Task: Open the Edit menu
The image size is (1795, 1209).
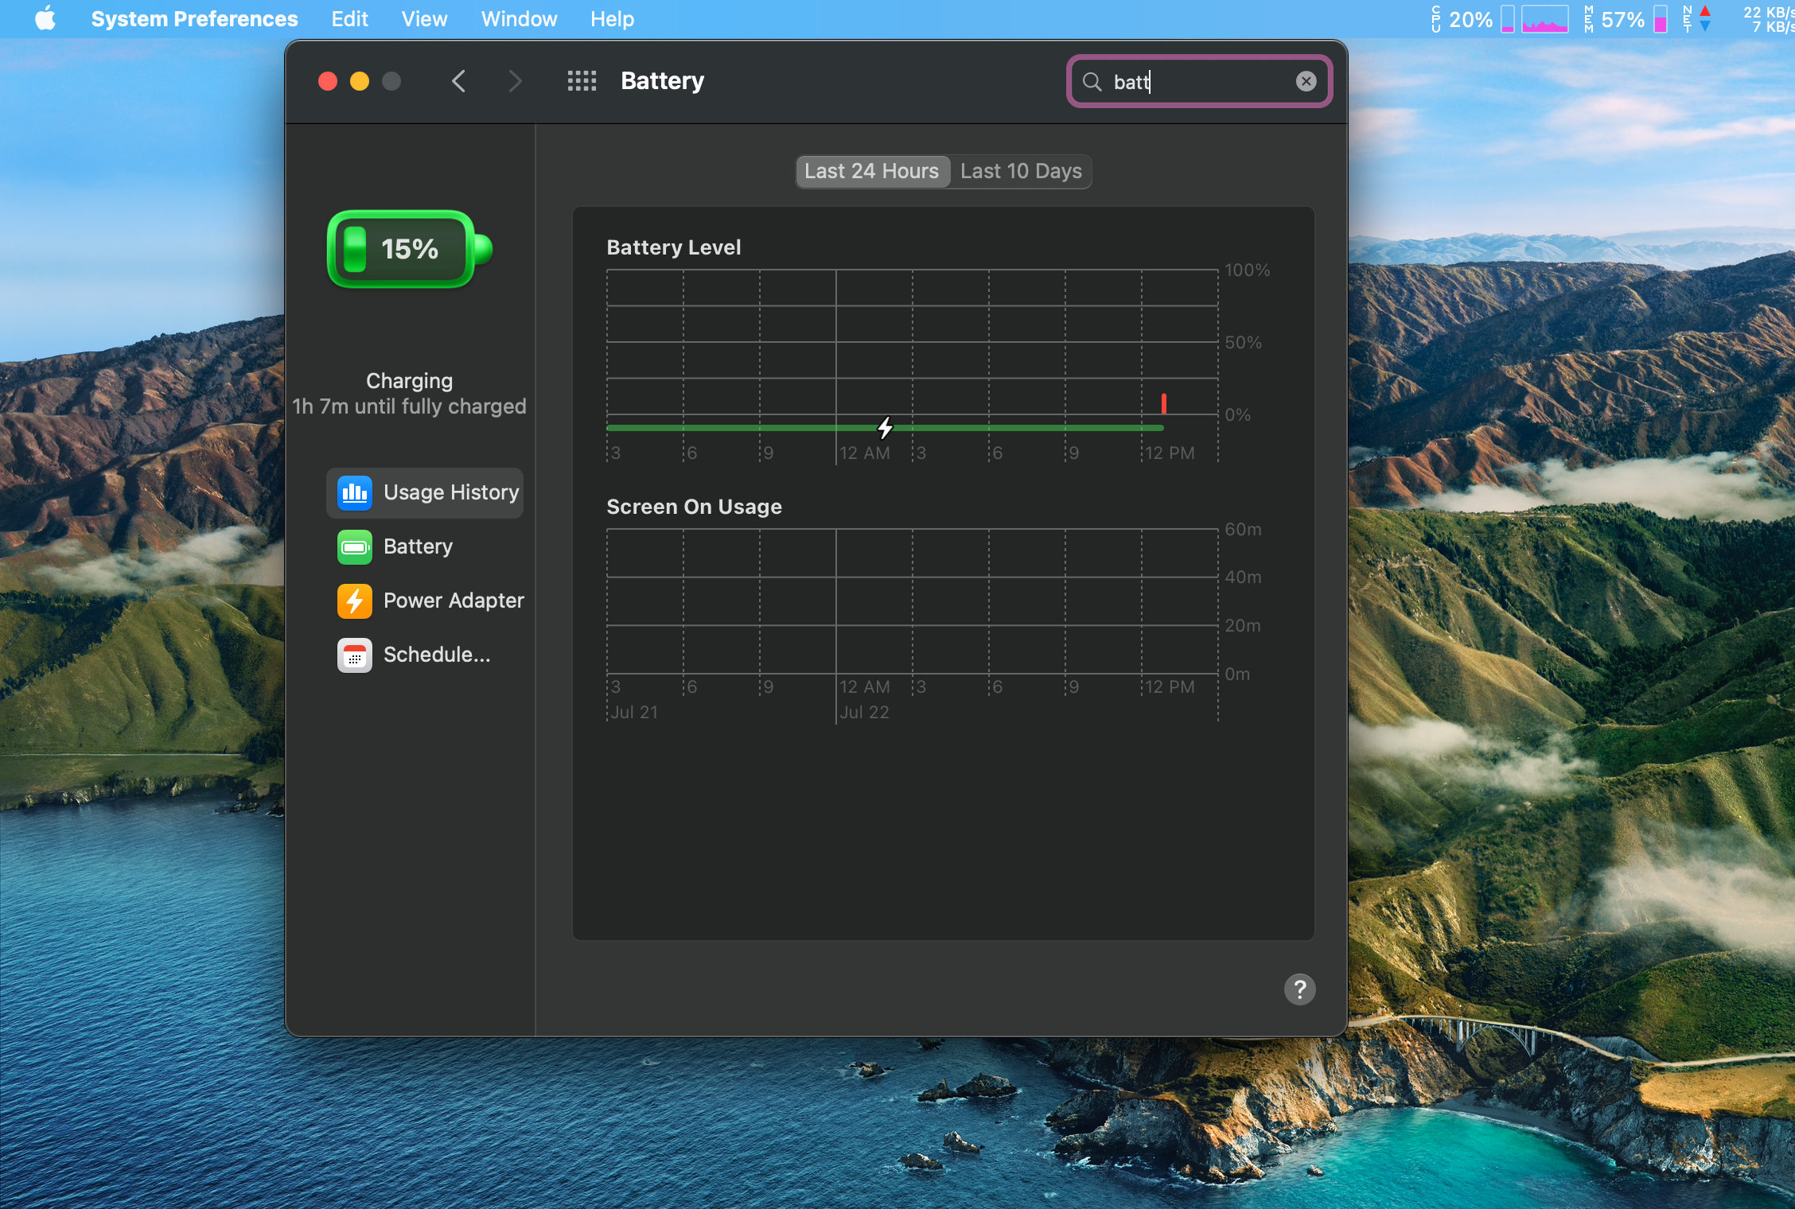Action: tap(349, 18)
